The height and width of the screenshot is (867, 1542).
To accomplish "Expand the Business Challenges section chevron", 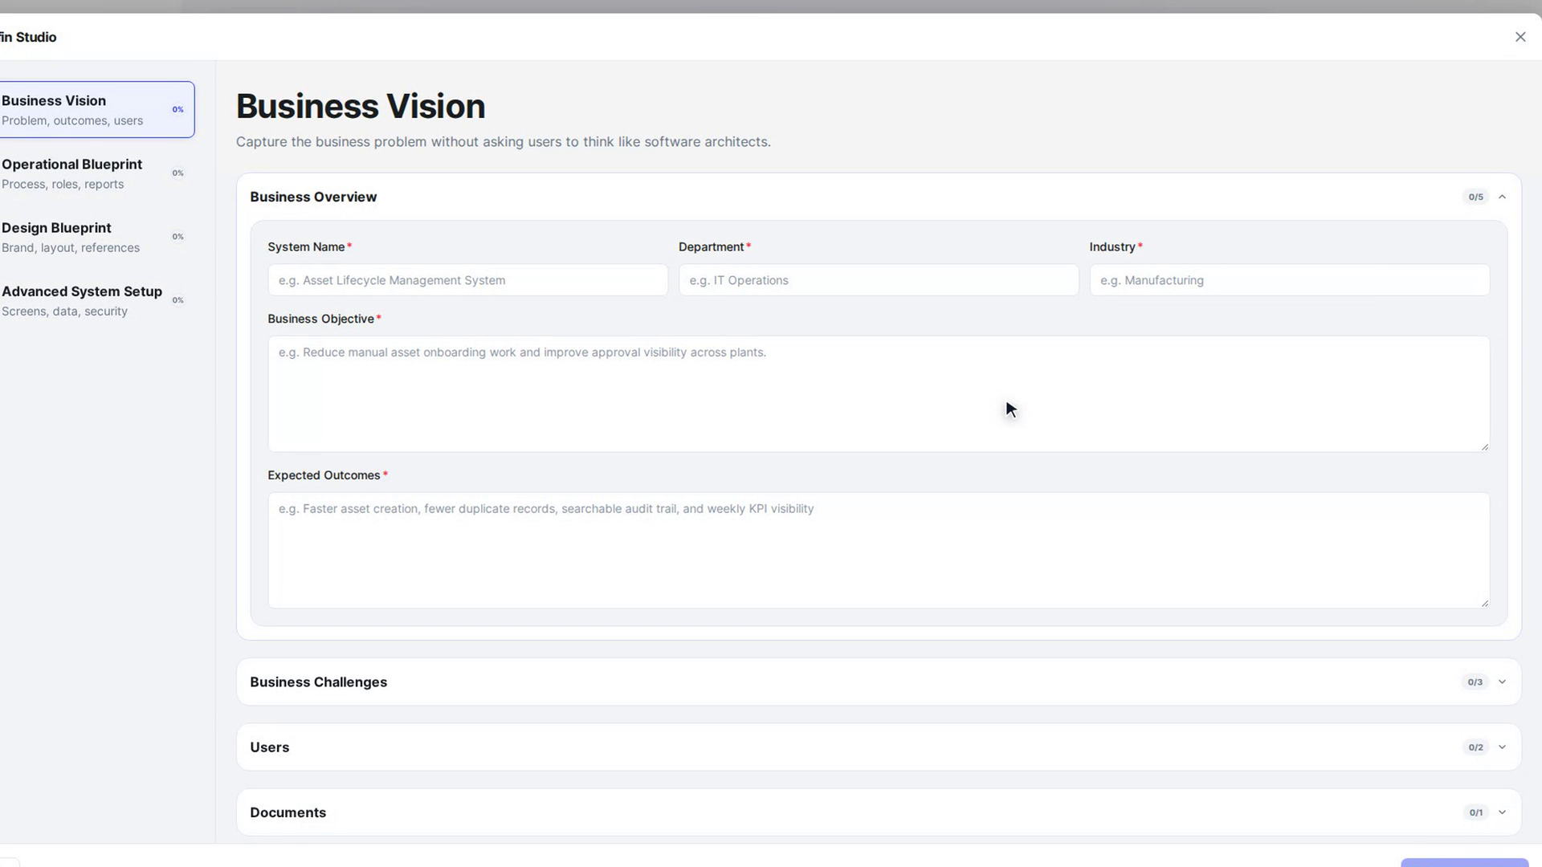I will coord(1502,682).
